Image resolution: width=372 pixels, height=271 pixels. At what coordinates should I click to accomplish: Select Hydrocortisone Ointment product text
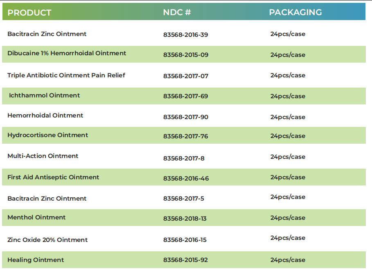pyautogui.click(x=48, y=135)
